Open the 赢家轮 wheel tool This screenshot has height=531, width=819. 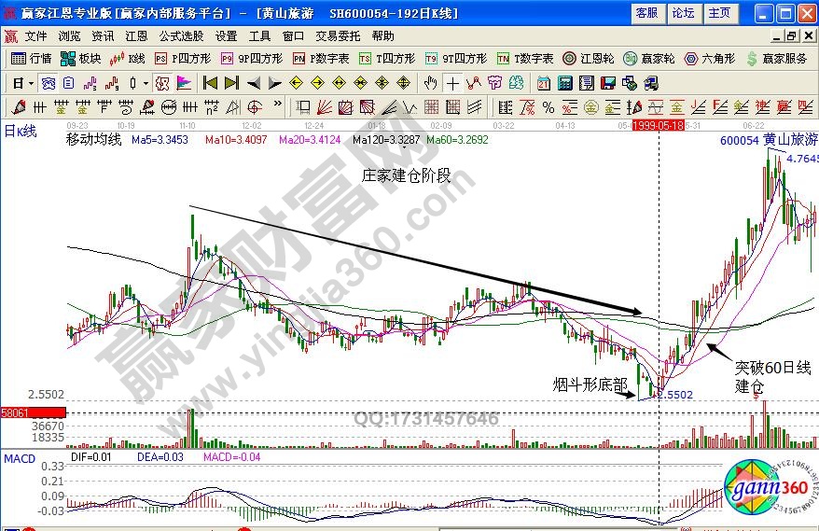[649, 59]
